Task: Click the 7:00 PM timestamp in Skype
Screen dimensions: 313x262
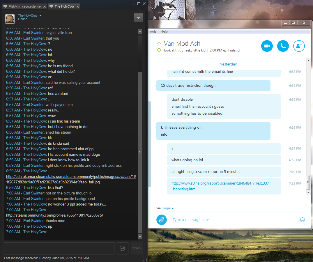Action: (295, 172)
